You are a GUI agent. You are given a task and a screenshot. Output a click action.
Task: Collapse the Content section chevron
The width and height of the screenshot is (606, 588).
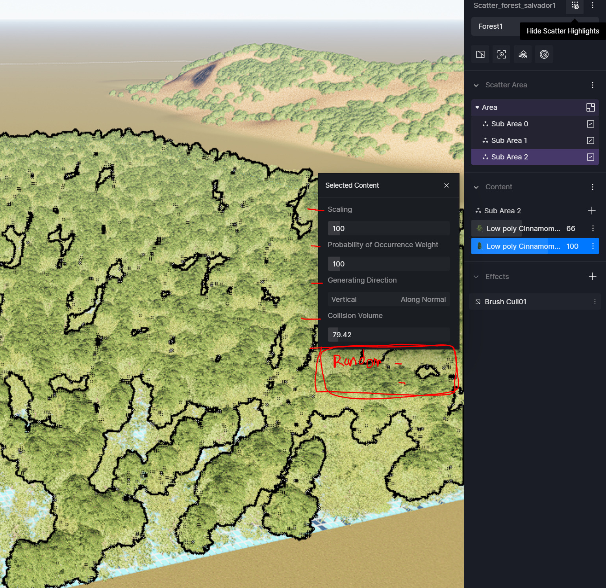point(476,187)
